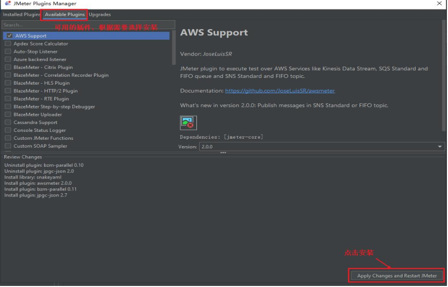
Task: Click the AWS Support heading
Action: tap(214, 32)
